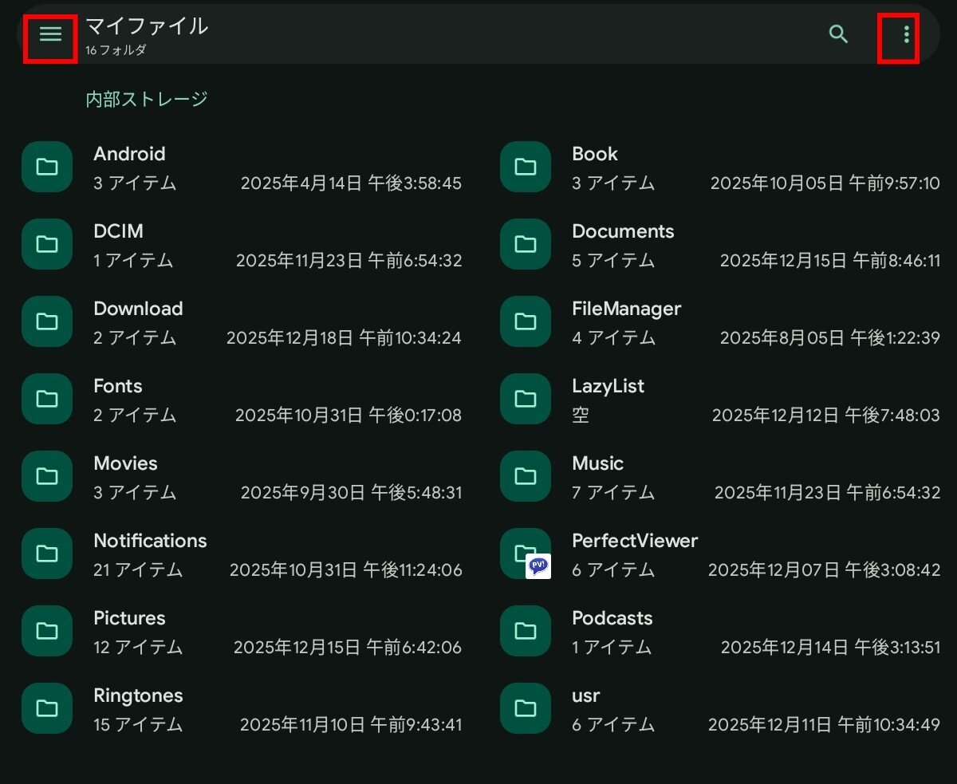The width and height of the screenshot is (957, 784).
Task: Open the Movies folder
Action: pyautogui.click(x=125, y=463)
